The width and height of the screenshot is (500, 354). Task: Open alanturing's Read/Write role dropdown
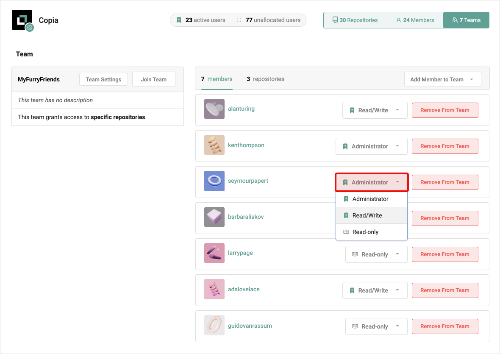(x=375, y=110)
